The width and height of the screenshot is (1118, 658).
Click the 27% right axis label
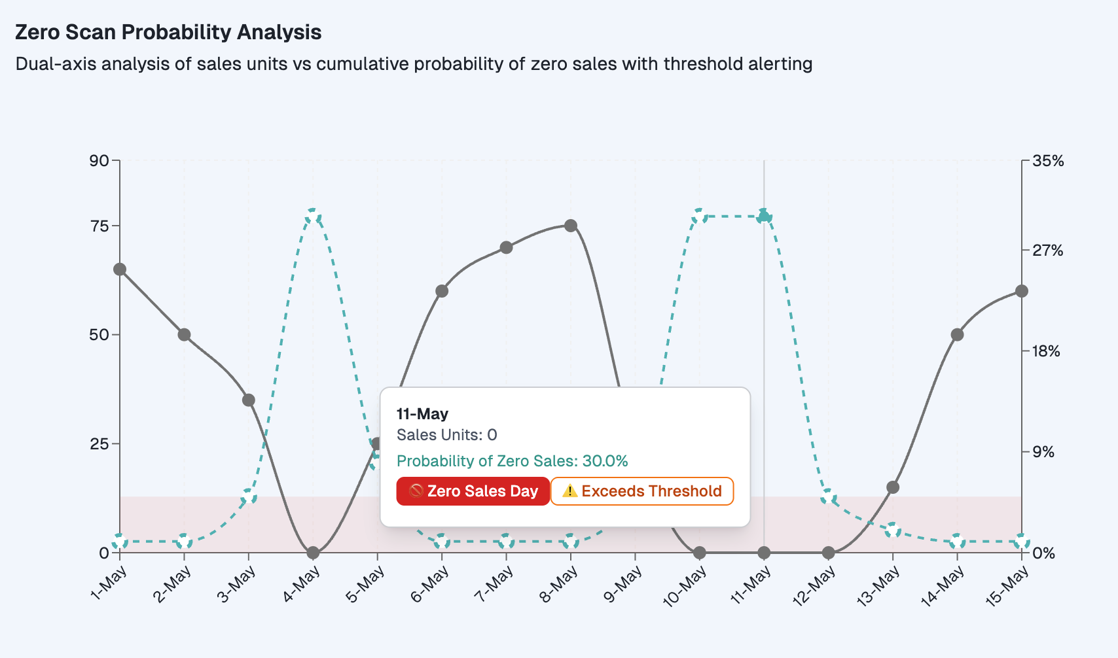(x=1047, y=251)
